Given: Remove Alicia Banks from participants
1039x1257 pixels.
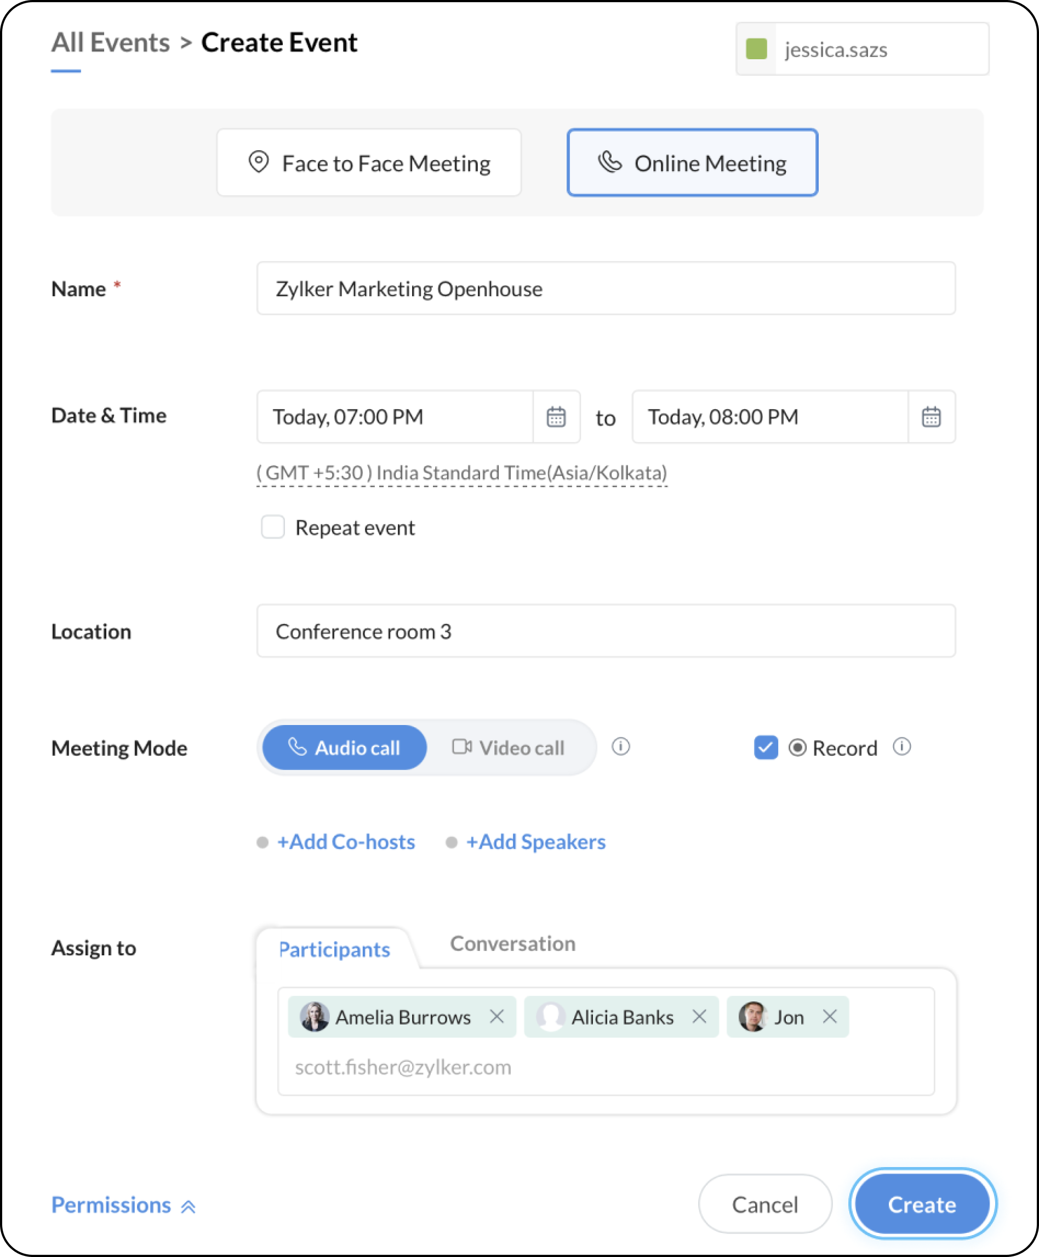Looking at the screenshot, I should coord(699,1016).
